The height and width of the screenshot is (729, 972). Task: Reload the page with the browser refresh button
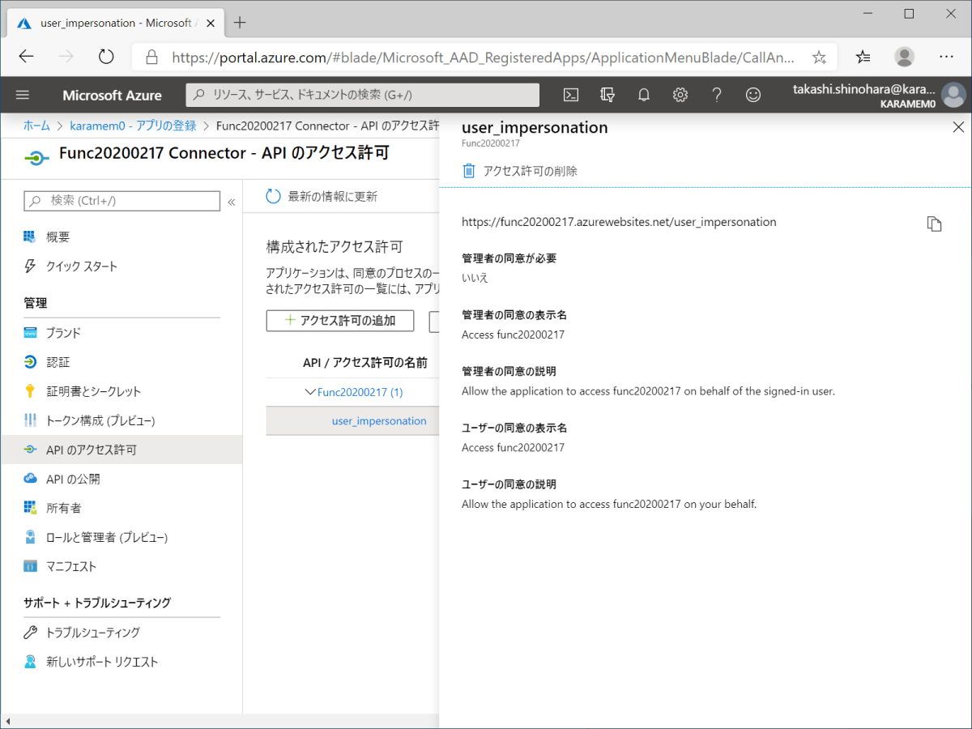click(106, 57)
